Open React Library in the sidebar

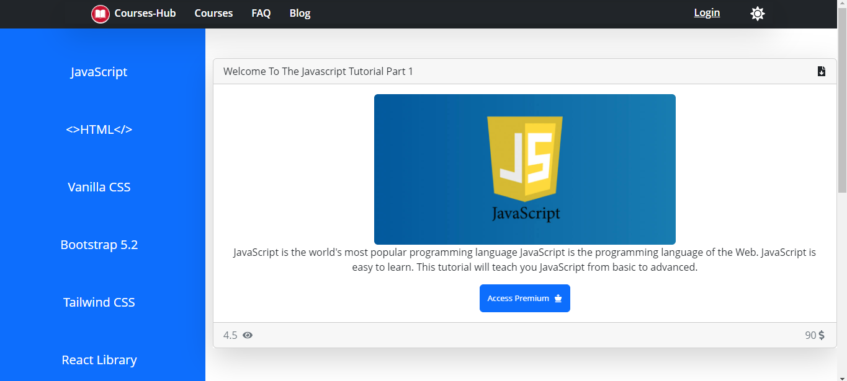99,360
